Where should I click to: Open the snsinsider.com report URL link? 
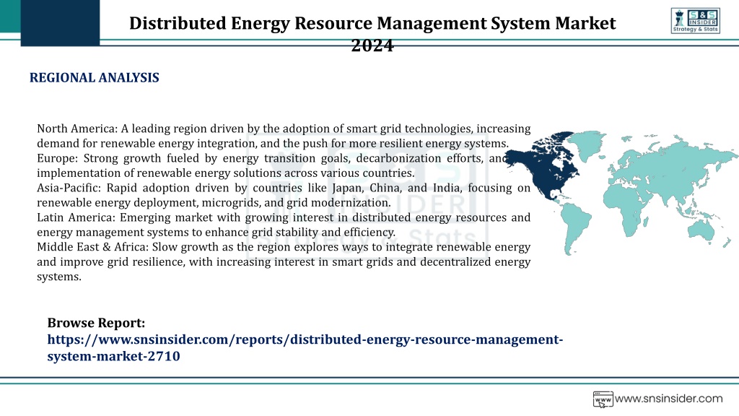point(305,347)
